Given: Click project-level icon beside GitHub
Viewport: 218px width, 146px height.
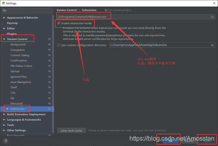Looking at the screenshot, I should 49,71.
